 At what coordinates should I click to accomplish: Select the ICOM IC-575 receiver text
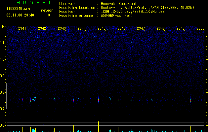coord(133,12)
